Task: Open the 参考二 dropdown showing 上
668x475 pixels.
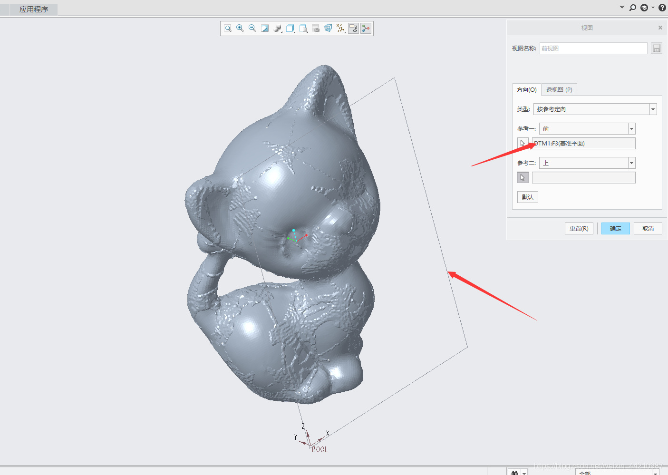Action: point(587,163)
